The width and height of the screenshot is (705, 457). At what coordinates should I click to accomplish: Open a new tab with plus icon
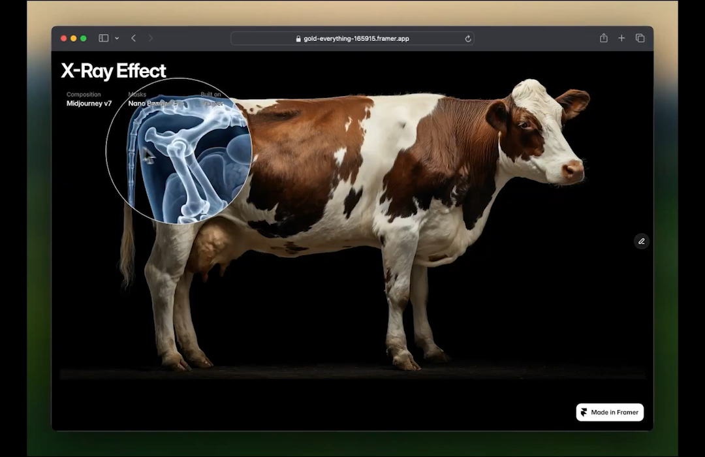click(621, 39)
